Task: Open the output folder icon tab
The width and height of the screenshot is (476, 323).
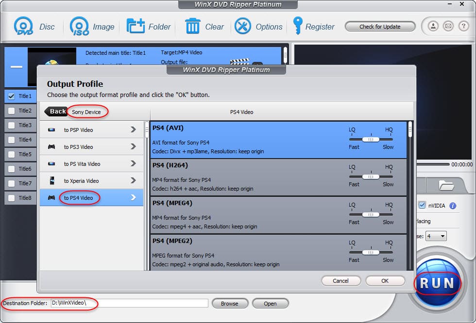Action: tap(446, 185)
